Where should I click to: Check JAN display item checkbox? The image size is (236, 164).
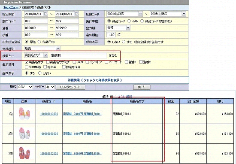pyautogui.click(x=74, y=62)
